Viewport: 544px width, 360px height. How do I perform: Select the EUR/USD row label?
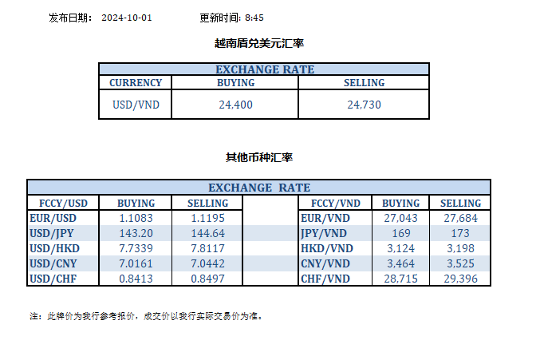53,218
